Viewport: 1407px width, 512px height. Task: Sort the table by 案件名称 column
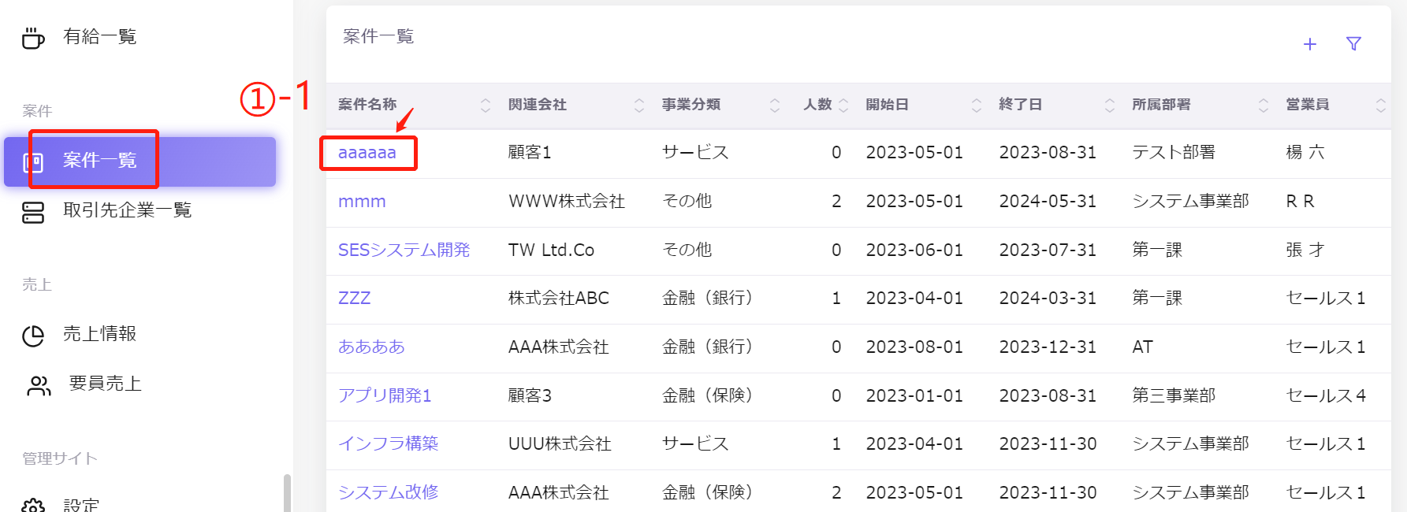click(486, 106)
